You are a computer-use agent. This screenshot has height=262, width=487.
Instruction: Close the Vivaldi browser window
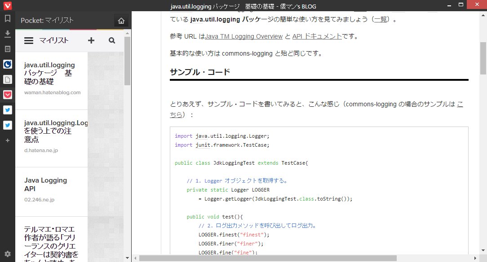[477, 4]
